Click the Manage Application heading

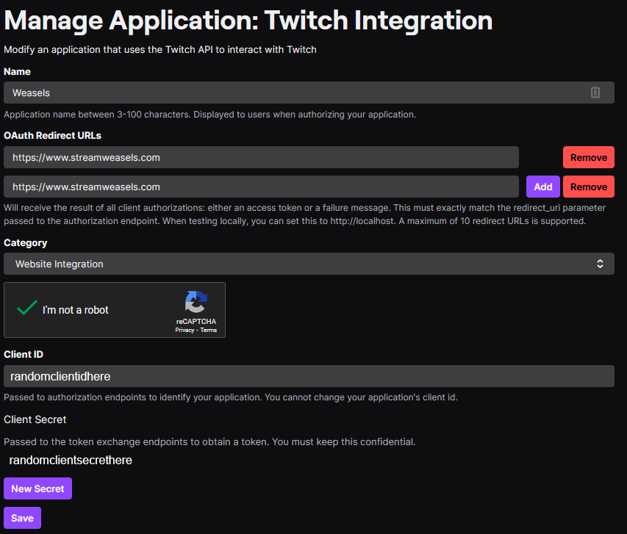click(248, 21)
